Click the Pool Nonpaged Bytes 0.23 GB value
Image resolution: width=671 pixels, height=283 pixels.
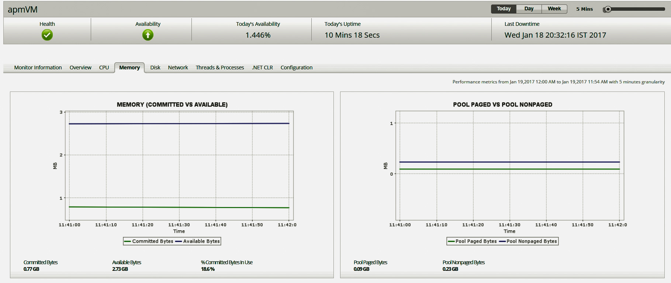coord(450,269)
